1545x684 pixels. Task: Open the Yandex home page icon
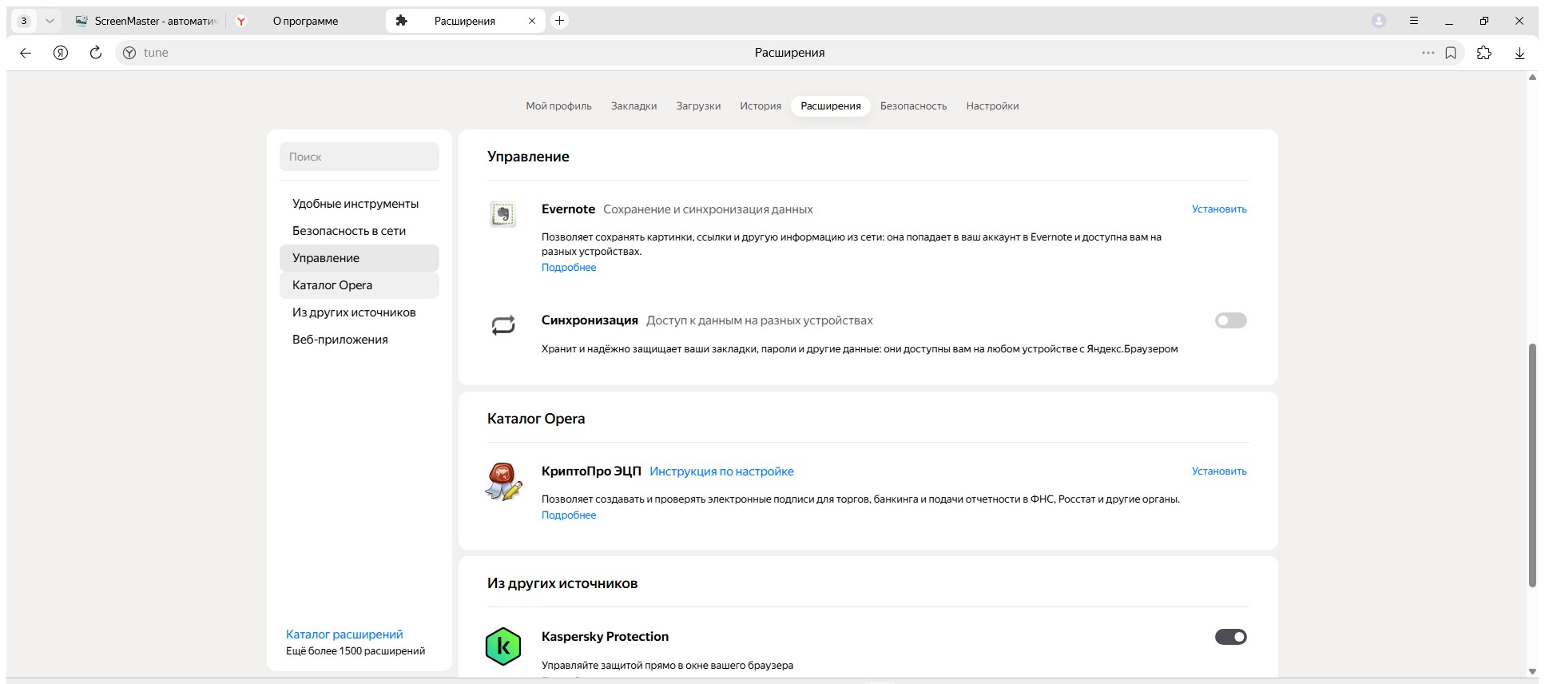pos(61,53)
